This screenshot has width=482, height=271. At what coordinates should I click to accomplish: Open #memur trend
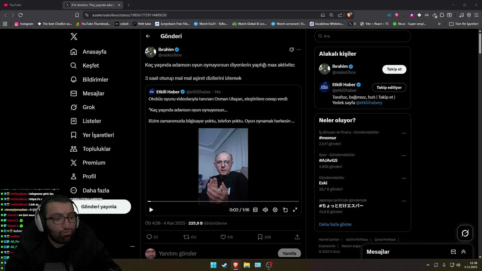[x=328, y=138]
